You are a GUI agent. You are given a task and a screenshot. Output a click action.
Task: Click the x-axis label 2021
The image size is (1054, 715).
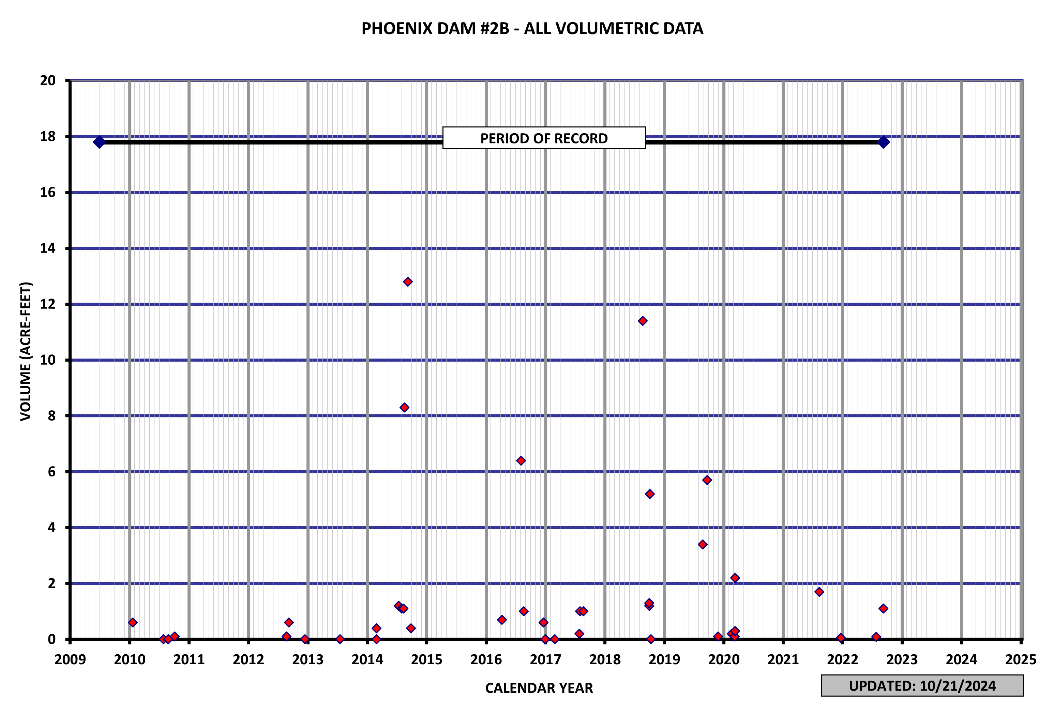783,659
